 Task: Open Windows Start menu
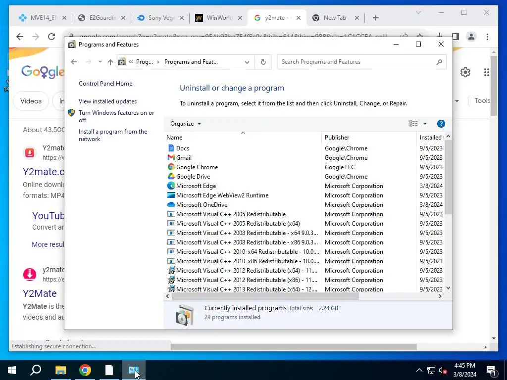tap(12, 370)
